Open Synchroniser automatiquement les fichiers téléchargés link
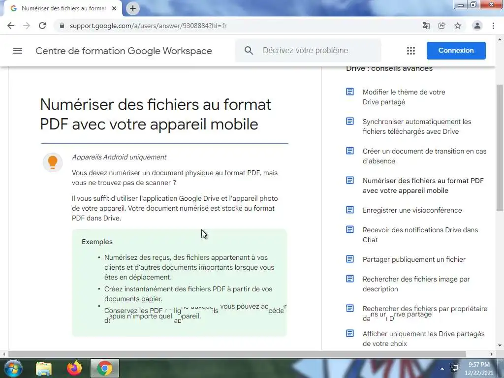The image size is (504, 378). 417,126
